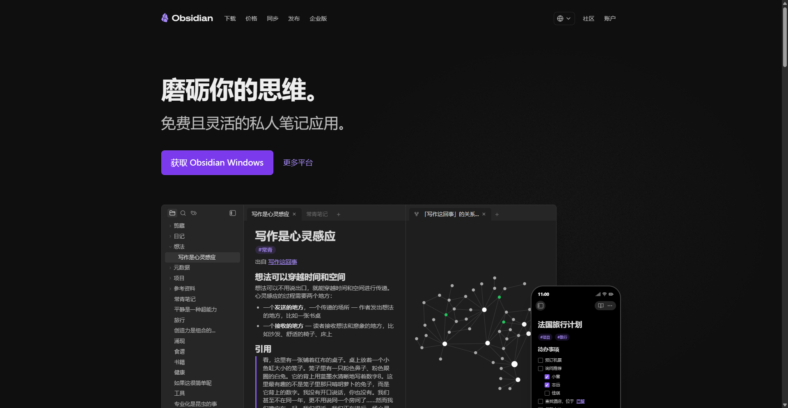This screenshot has width=788, height=408.
Task: Select the 写作是心灵感应 note in the file tree
Action: (x=202, y=257)
